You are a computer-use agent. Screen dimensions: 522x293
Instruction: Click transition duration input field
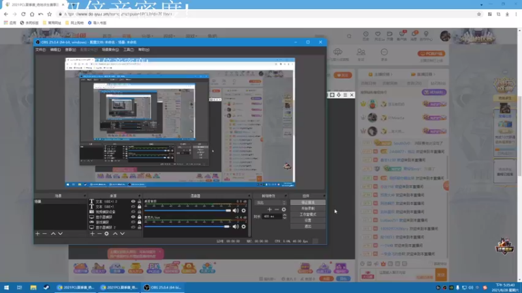(x=272, y=216)
